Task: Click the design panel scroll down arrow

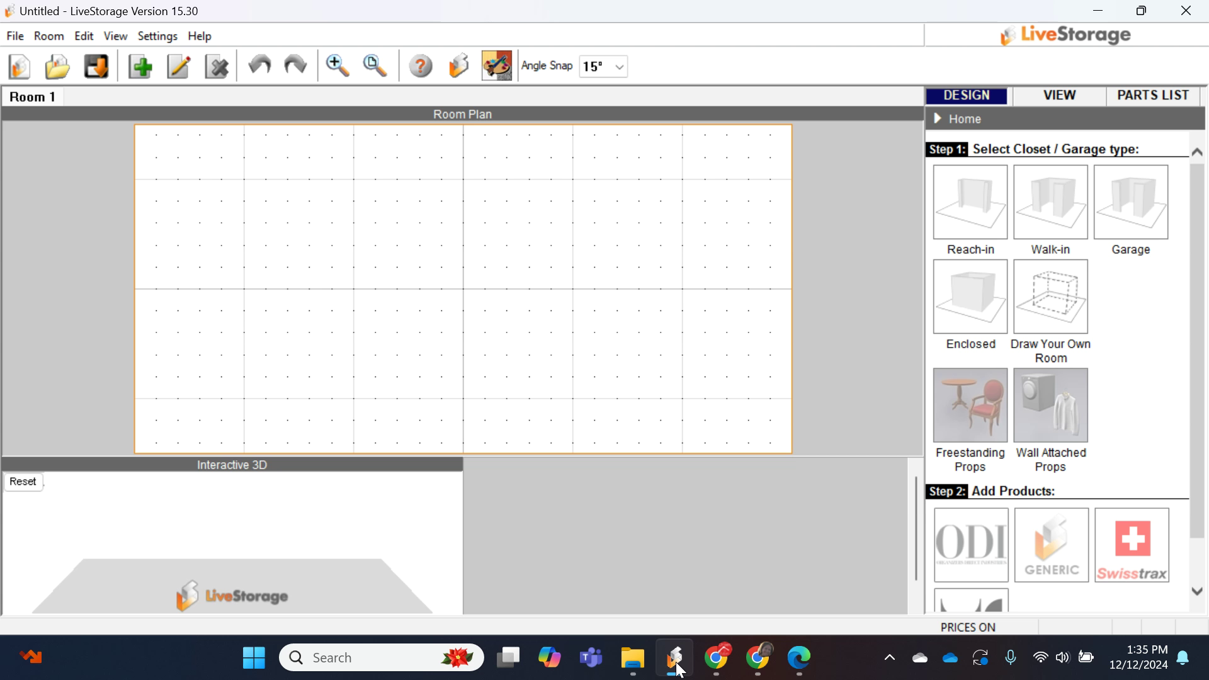Action: pos(1197,591)
